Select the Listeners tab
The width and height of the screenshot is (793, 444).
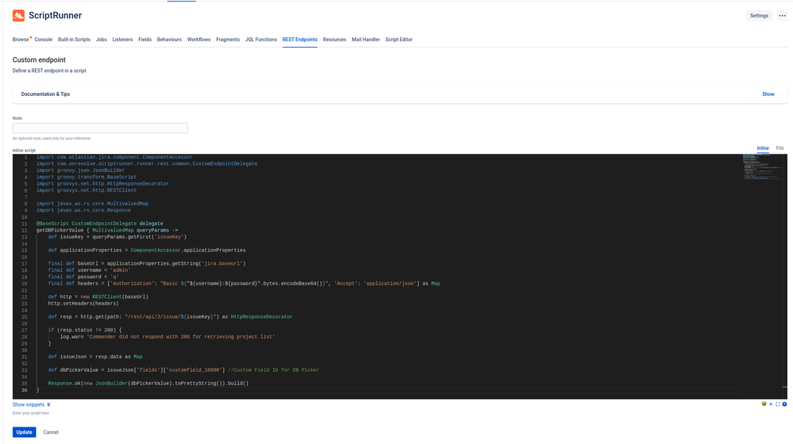click(x=122, y=40)
